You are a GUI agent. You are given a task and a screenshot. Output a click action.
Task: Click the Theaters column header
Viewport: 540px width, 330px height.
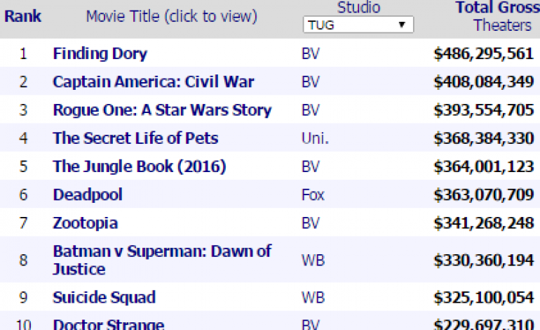pyautogui.click(x=502, y=25)
